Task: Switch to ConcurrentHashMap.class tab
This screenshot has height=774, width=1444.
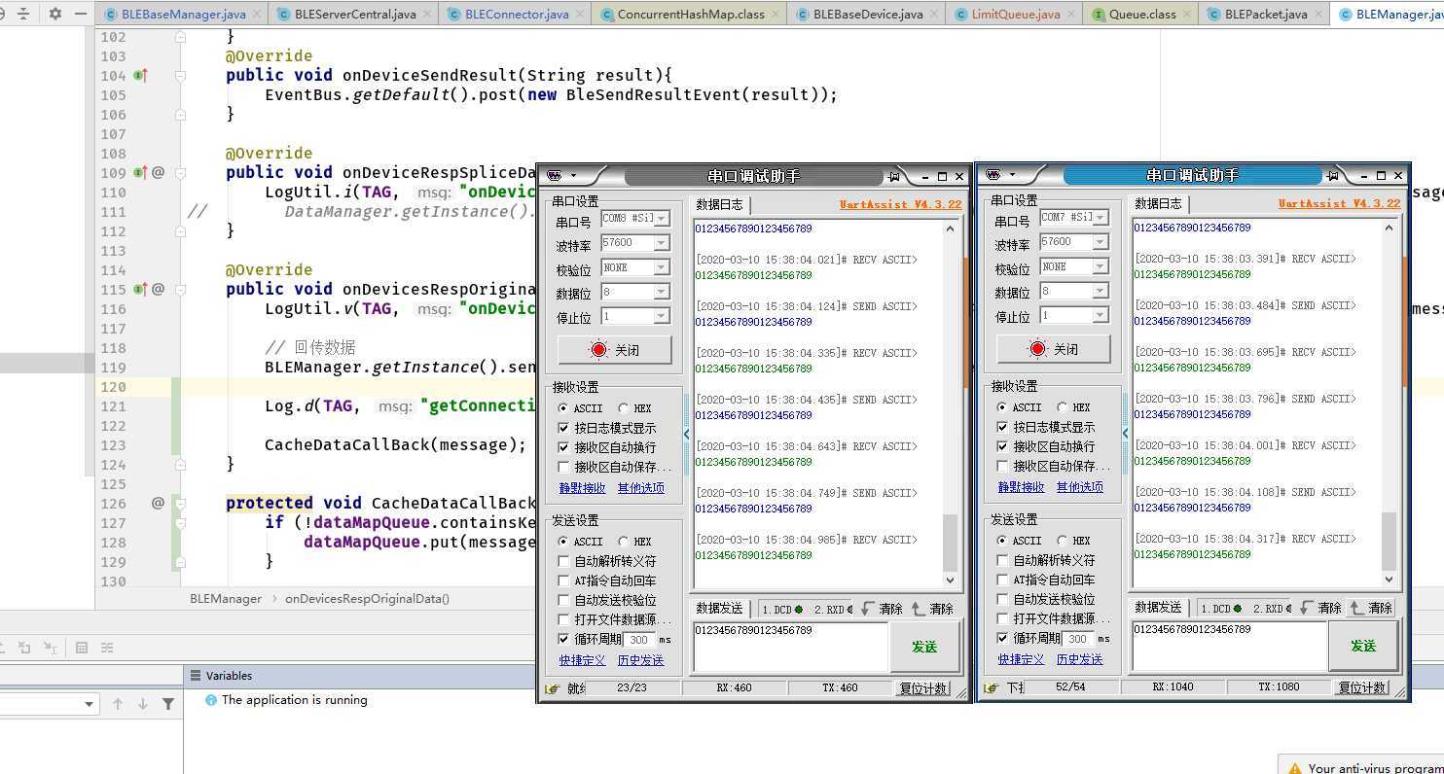Action: 690,15
